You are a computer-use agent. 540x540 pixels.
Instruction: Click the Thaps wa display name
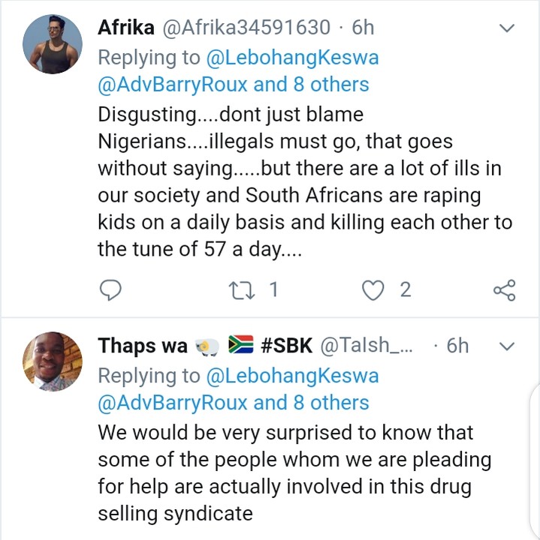(x=143, y=346)
